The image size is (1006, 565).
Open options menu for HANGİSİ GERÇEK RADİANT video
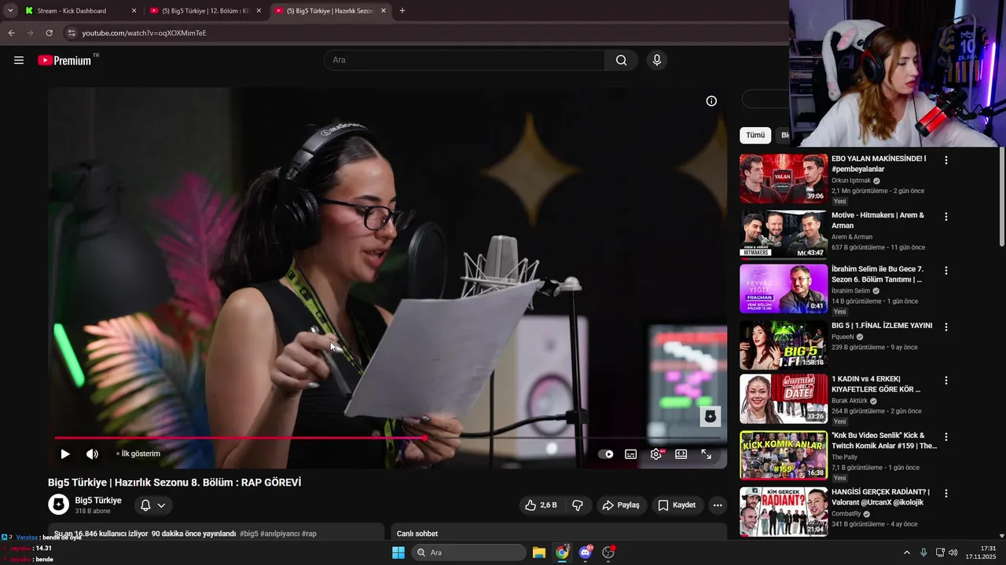946,494
